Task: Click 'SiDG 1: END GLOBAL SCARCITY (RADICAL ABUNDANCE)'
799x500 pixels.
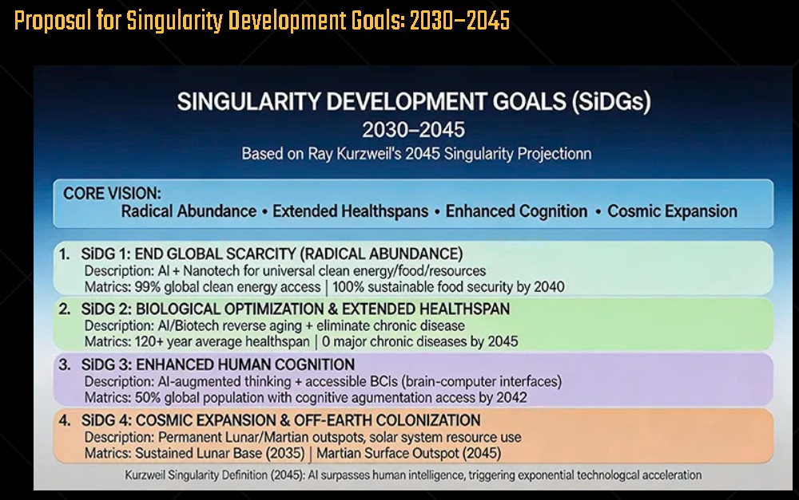Action: click(x=272, y=254)
